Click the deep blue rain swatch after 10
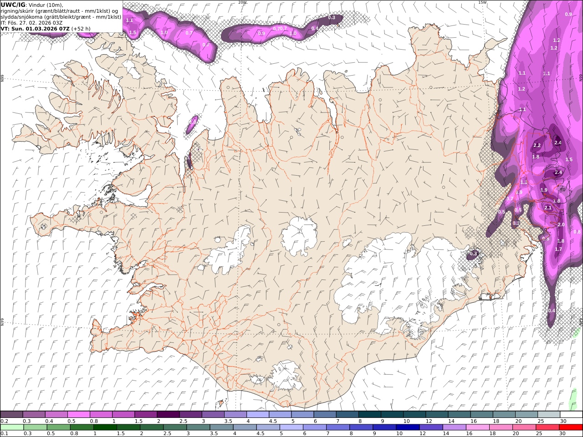This screenshot has width=583, height=437. click(x=408, y=427)
